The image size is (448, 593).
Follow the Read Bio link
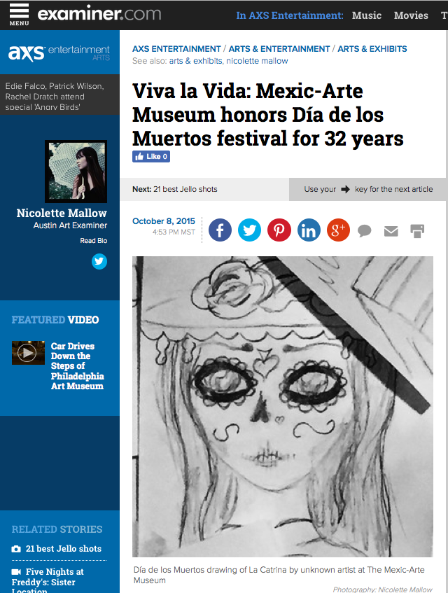point(93,241)
